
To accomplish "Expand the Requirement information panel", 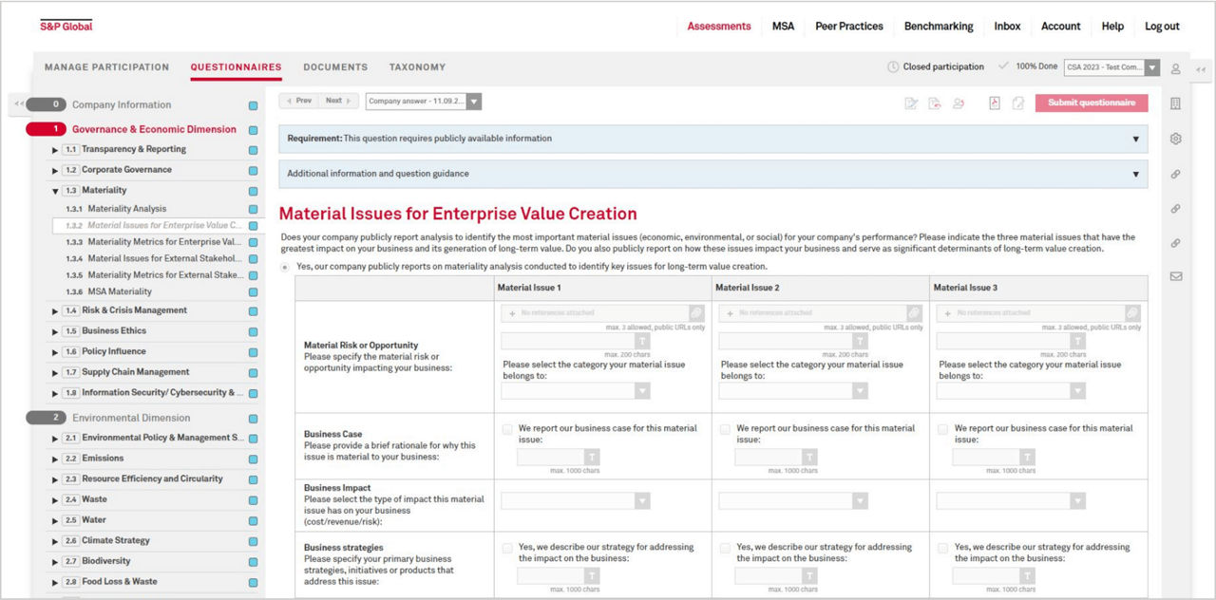I will [x=1135, y=139].
